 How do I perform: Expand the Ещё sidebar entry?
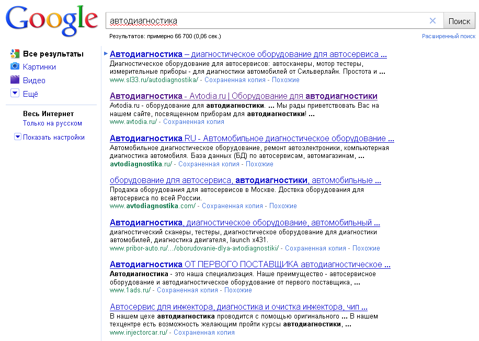[x=30, y=94]
